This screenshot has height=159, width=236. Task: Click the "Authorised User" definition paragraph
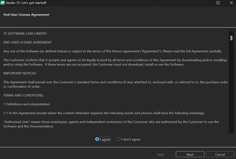(112, 124)
